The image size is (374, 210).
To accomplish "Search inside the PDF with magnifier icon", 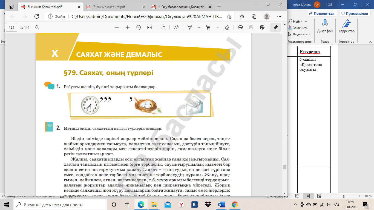I will tap(37, 27).
